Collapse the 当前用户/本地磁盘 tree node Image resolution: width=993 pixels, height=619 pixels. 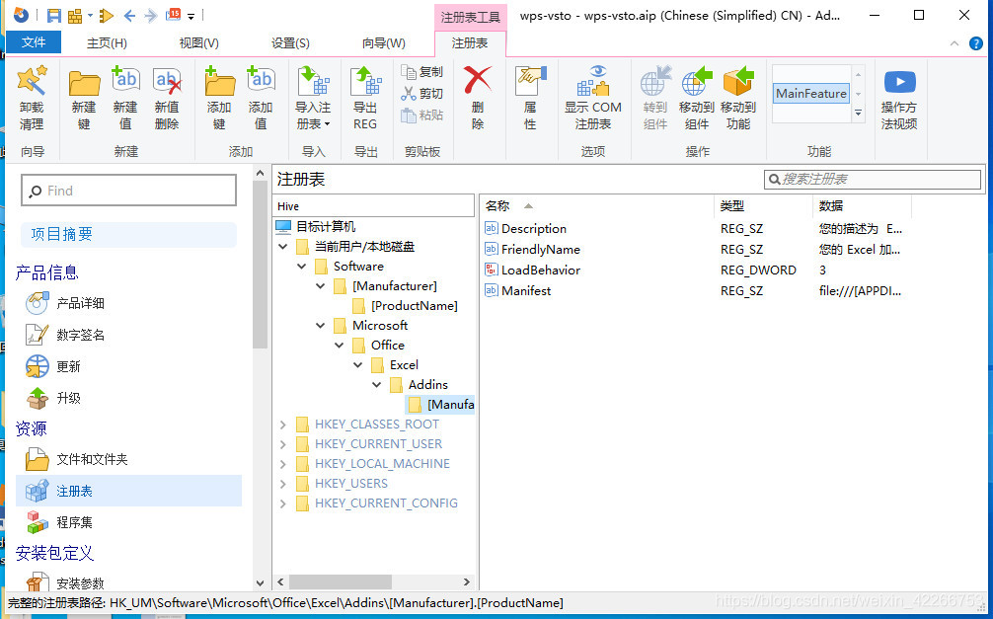click(x=283, y=247)
